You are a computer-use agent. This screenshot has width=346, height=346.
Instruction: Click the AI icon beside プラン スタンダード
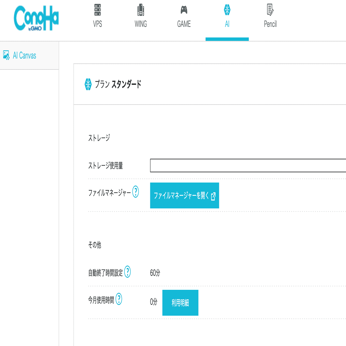(88, 84)
